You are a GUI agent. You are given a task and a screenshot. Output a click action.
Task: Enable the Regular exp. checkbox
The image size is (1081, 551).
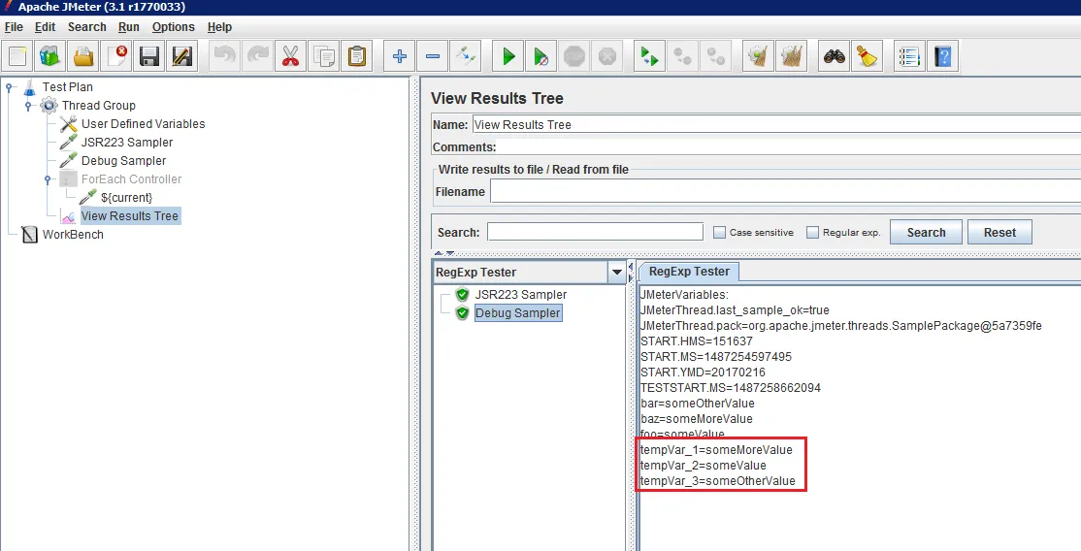tap(812, 233)
